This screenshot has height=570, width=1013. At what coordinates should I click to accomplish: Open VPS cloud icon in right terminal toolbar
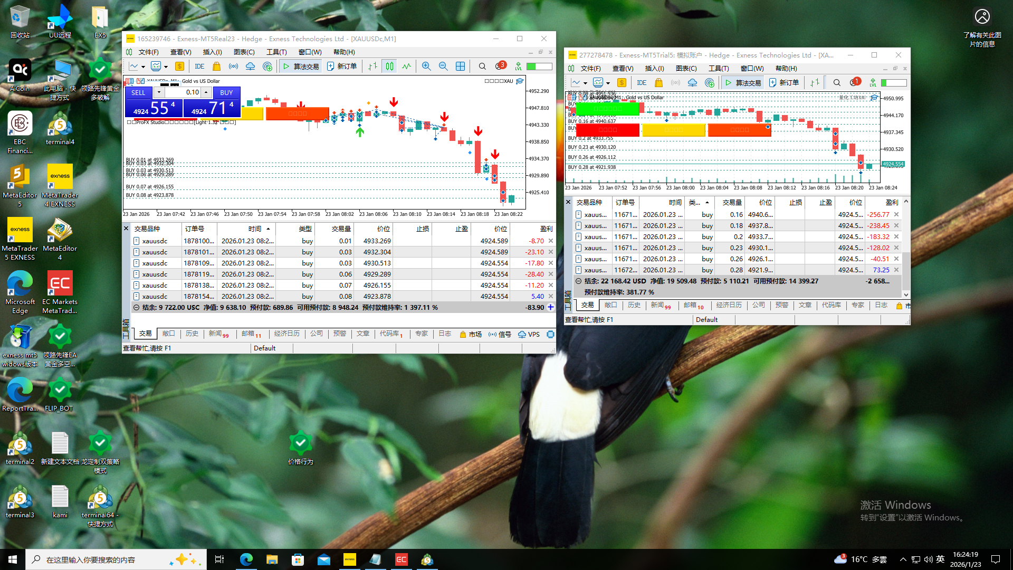coord(692,83)
